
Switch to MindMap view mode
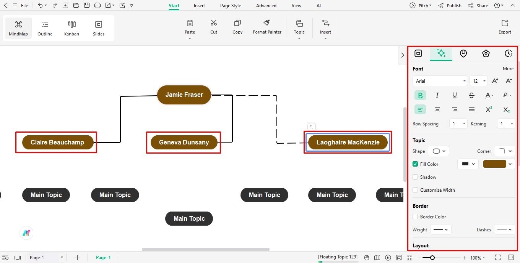tap(18, 28)
